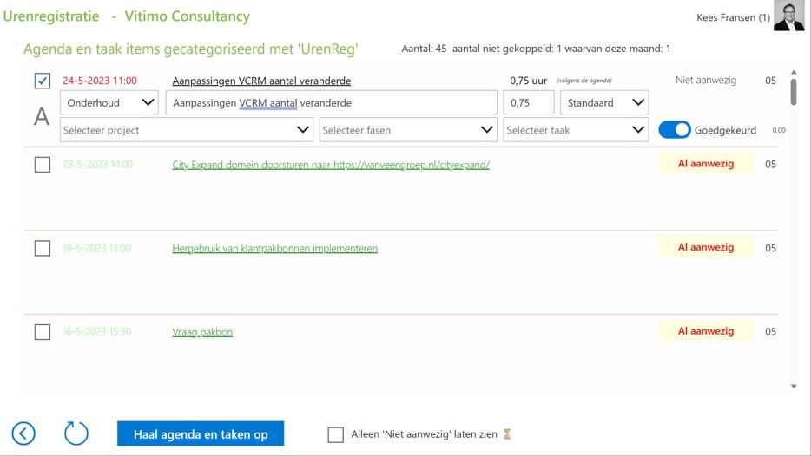Click Kees Fransen profile photo
811x456 pixels.
click(789, 16)
